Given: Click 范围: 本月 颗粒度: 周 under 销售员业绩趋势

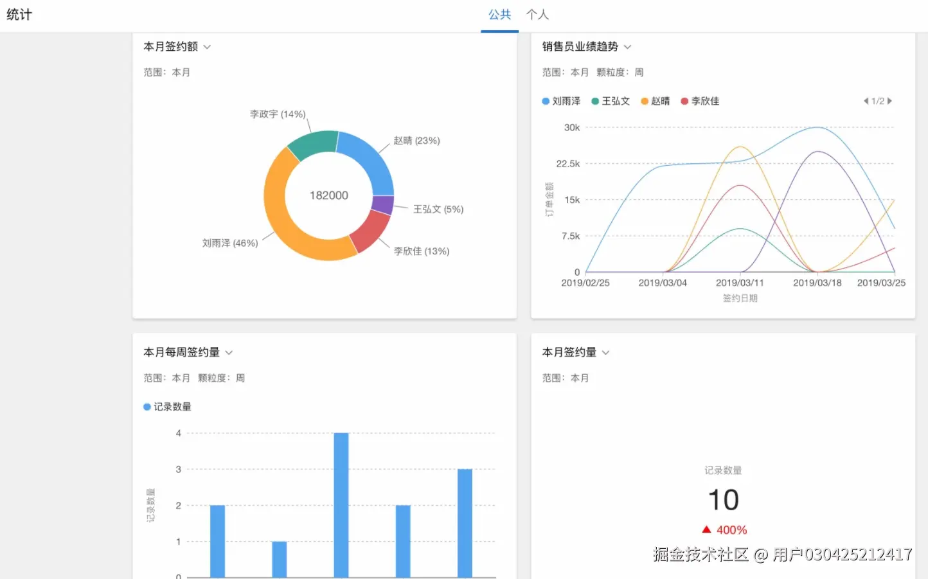Looking at the screenshot, I should (x=593, y=73).
